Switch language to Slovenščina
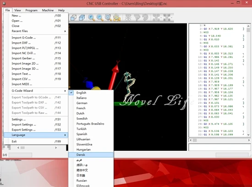 click(x=91, y=144)
